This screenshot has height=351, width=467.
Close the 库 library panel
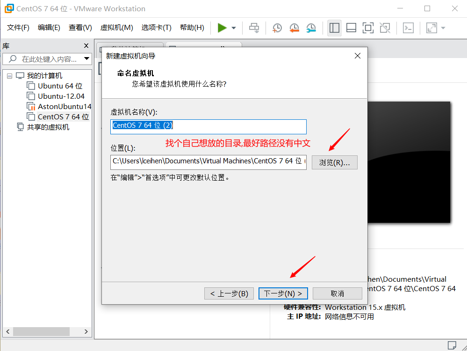86,45
